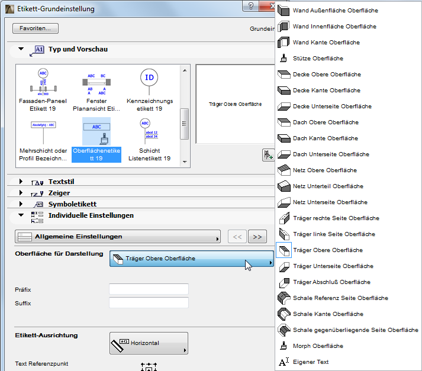Click the label type list scroll-down arrow
The image size is (422, 371).
[185, 162]
